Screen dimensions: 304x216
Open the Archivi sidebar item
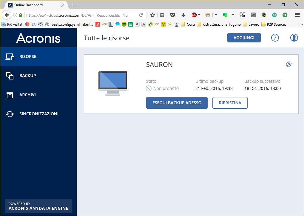[27, 95]
